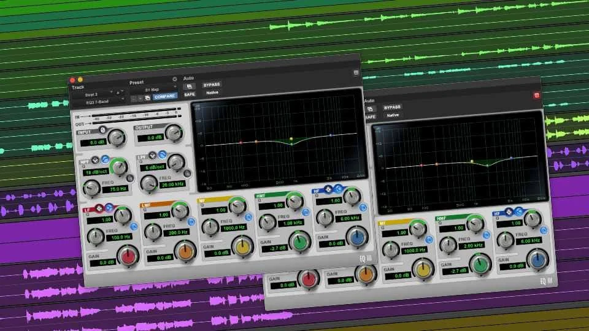Image resolution: width=589 pixels, height=331 pixels.
Task: Open the insert position selector dropdown
Action: pos(120,92)
